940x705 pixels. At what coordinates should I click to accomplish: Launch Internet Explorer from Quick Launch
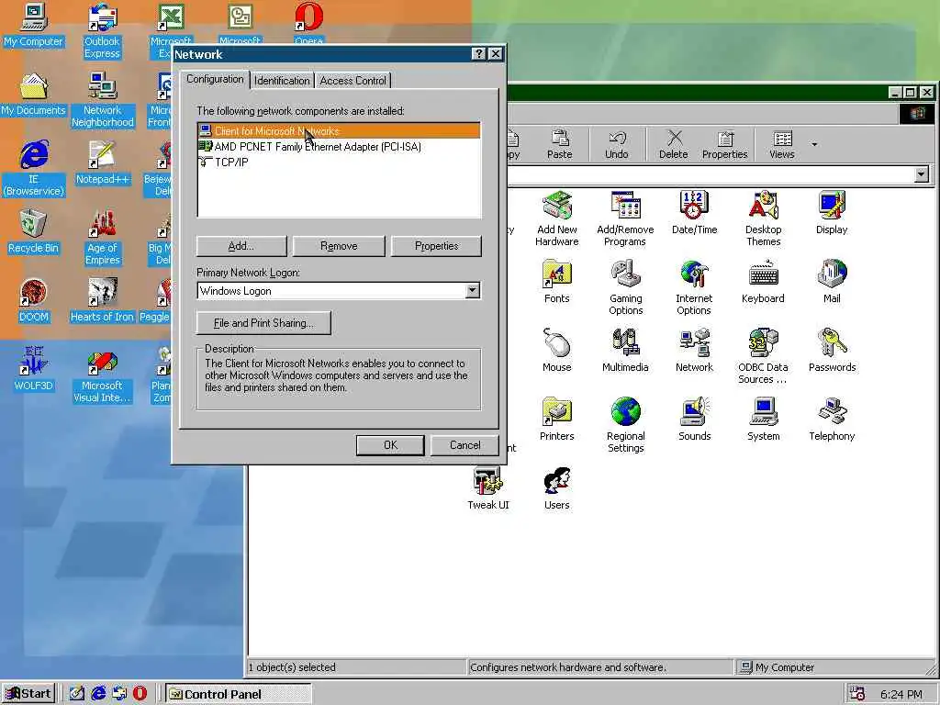pyautogui.click(x=98, y=694)
